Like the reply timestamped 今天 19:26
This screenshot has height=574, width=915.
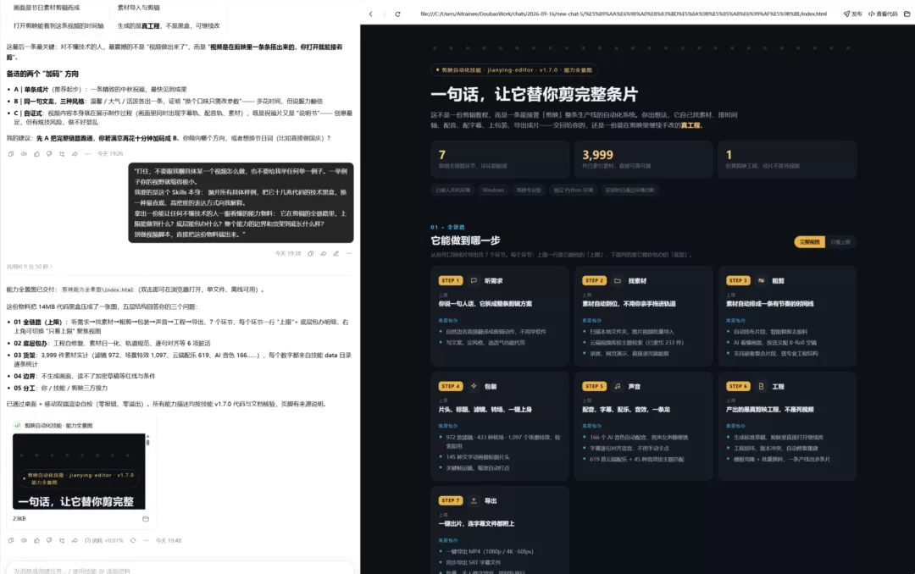[36, 154]
